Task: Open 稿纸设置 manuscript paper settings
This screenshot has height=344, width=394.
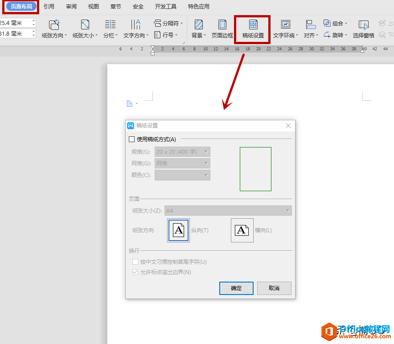Action: [x=253, y=29]
